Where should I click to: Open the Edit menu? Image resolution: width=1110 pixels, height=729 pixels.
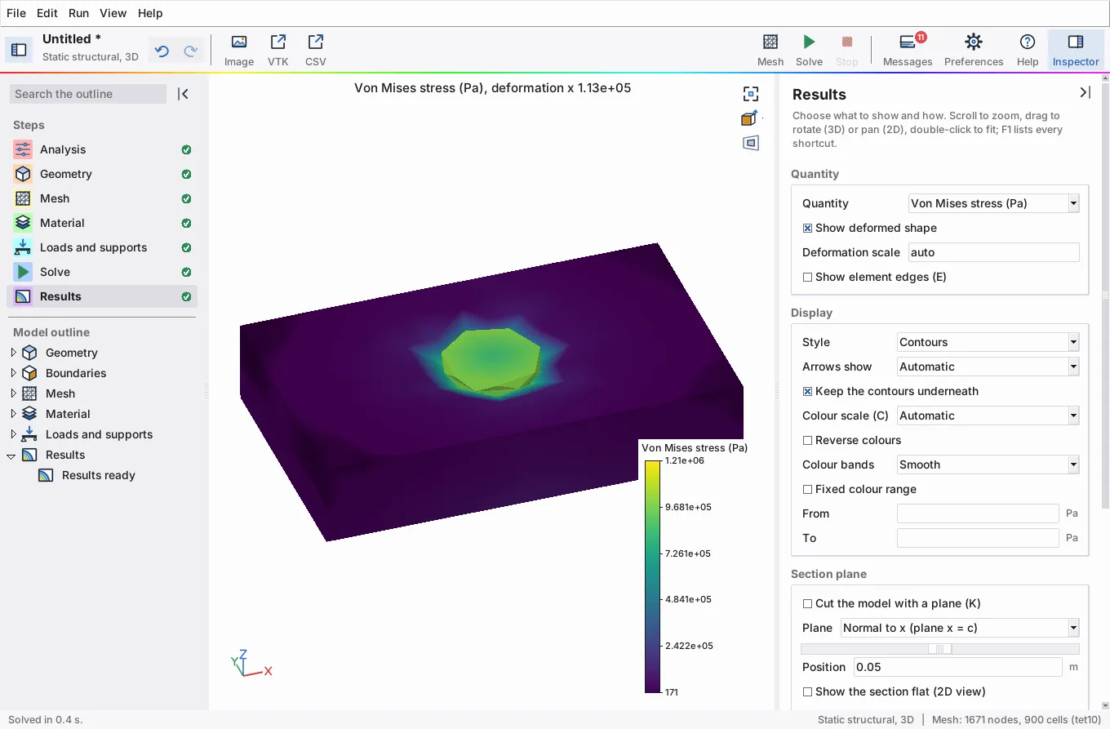click(x=47, y=13)
